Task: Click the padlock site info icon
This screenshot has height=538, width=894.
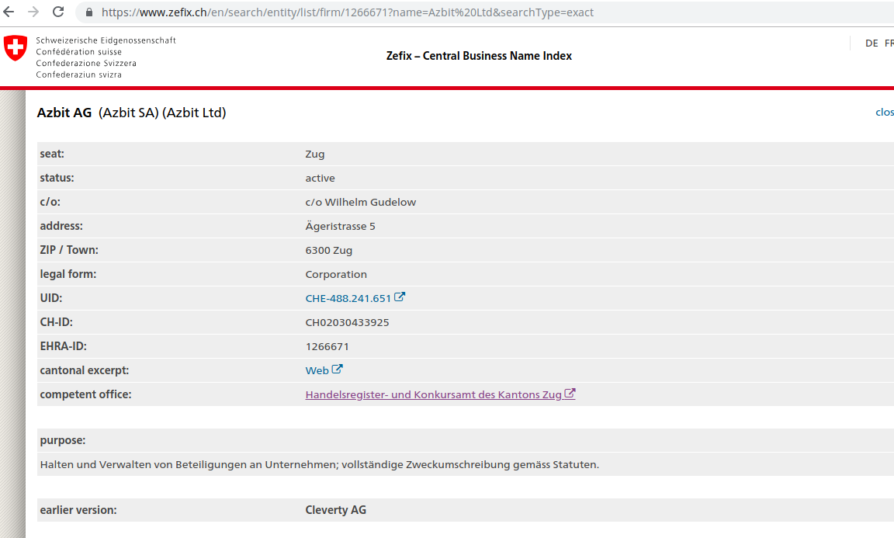Action: [89, 12]
